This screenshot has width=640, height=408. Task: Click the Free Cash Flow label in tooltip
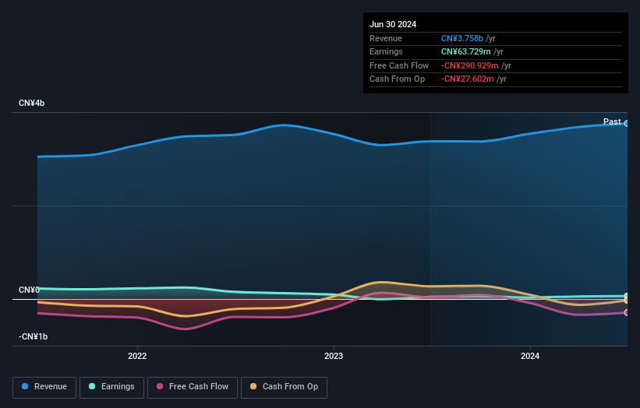399,65
